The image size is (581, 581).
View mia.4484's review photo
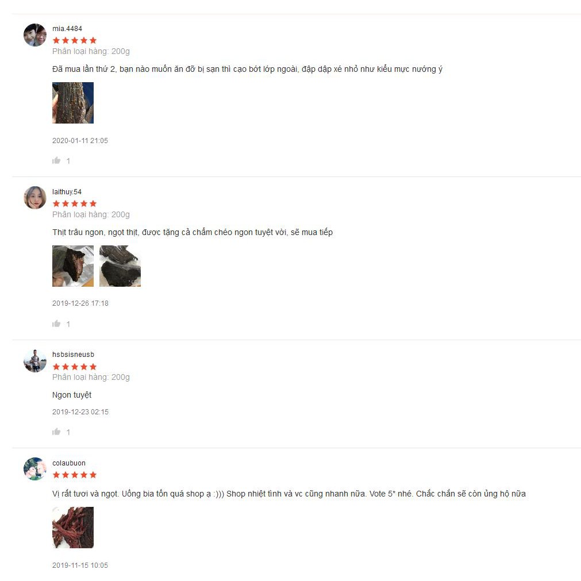(x=73, y=103)
